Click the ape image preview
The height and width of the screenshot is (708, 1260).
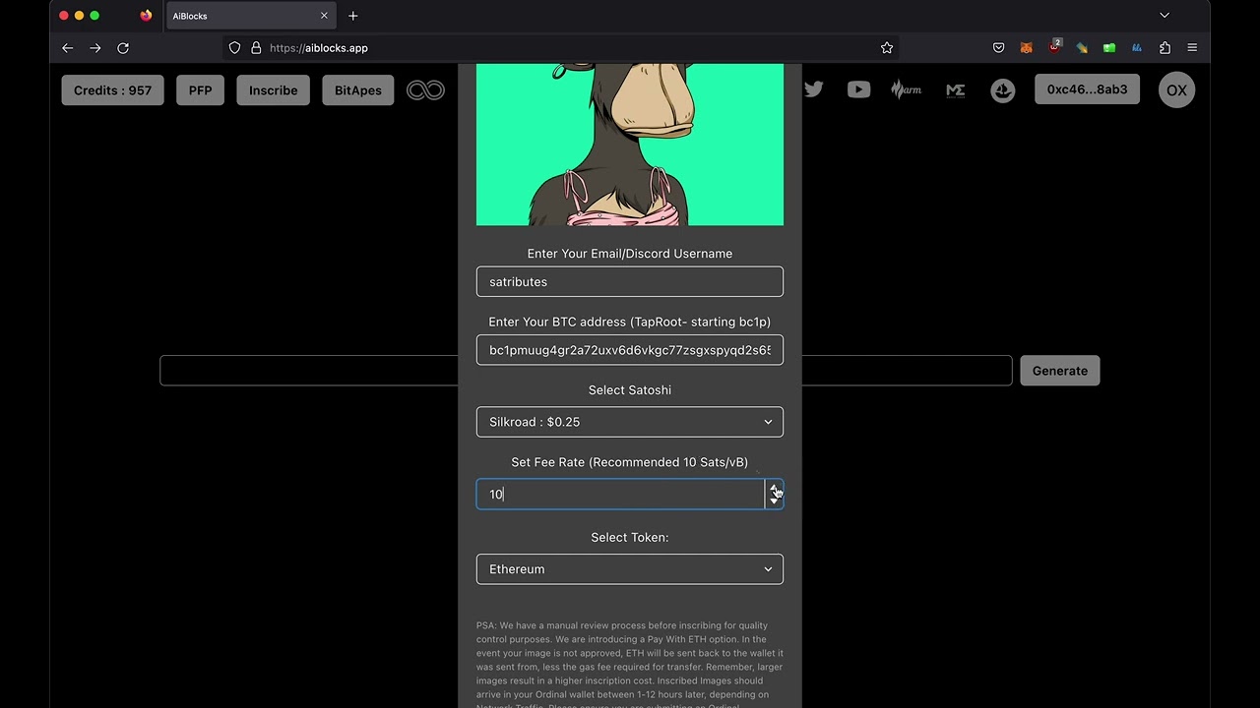coord(630,145)
